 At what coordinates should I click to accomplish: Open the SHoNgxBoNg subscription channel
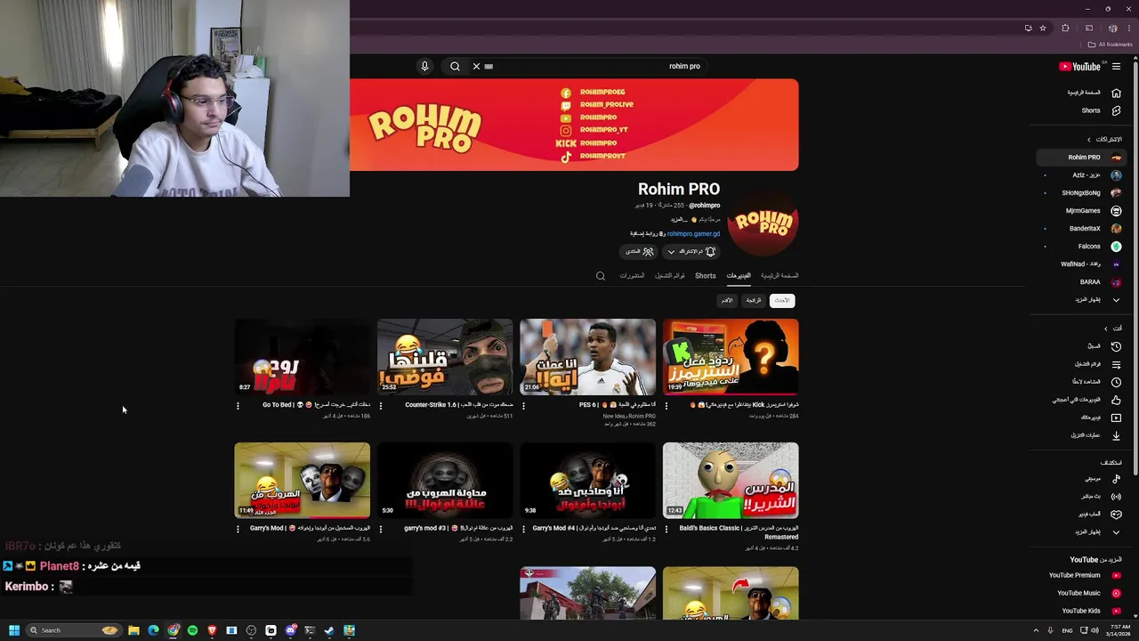point(1082,192)
